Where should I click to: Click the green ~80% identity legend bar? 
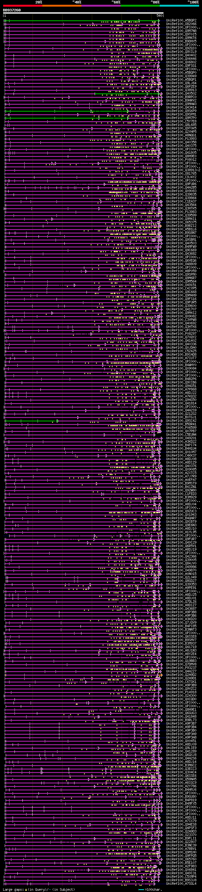(140, 6)
